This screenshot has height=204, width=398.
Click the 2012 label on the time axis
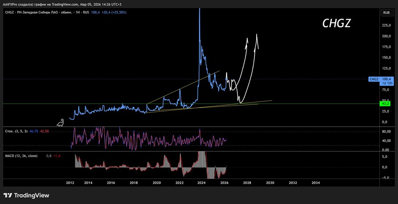70,183
